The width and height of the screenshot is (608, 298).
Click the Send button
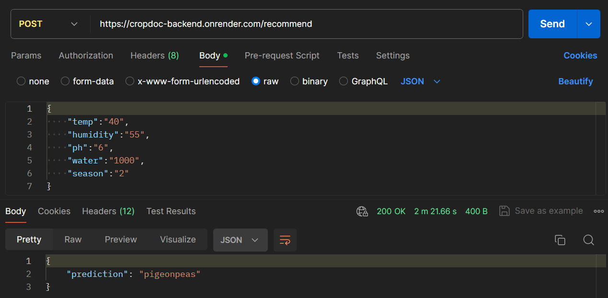click(552, 23)
